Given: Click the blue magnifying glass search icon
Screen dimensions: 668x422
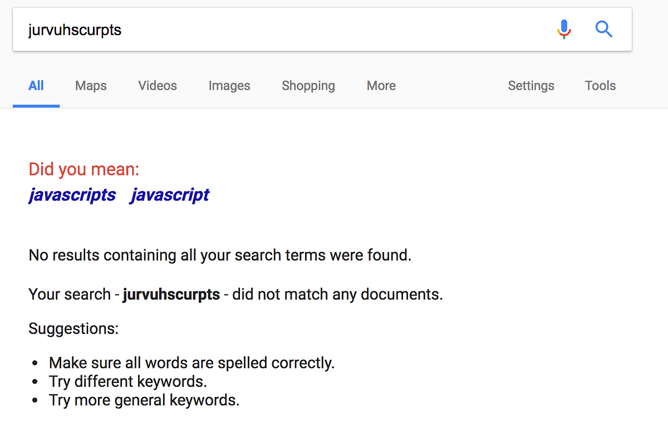Looking at the screenshot, I should point(604,29).
